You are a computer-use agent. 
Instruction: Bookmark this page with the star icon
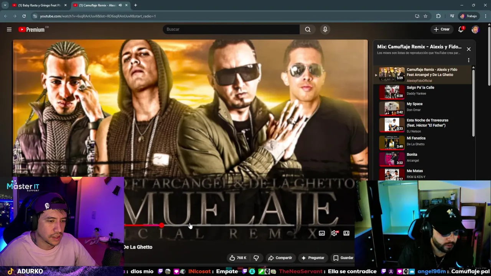click(425, 16)
